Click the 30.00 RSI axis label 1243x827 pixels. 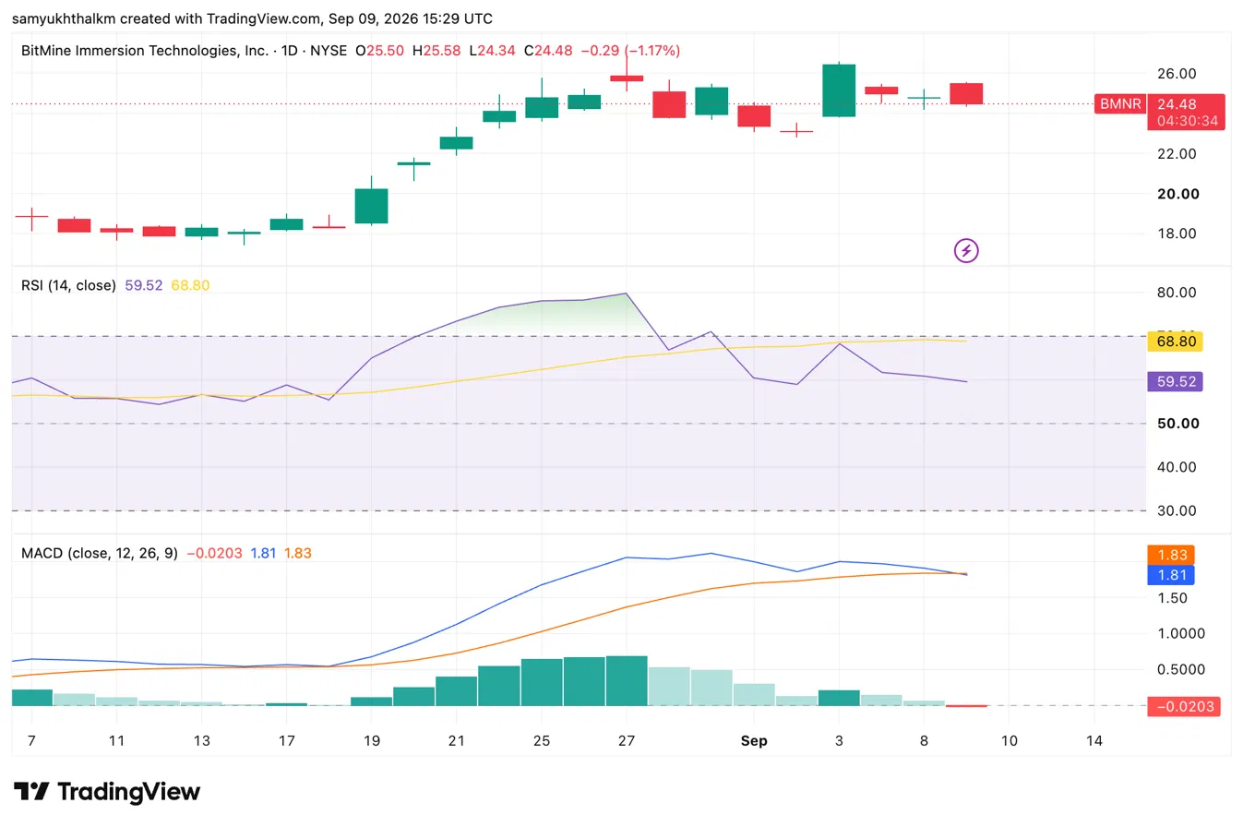(x=1177, y=510)
